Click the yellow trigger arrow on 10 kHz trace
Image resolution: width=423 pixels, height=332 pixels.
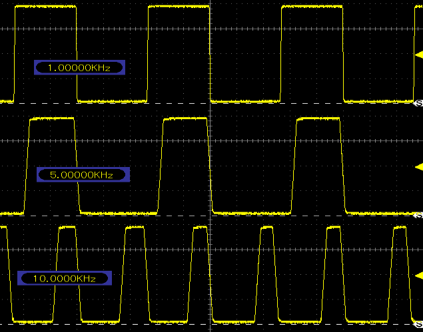click(x=418, y=275)
